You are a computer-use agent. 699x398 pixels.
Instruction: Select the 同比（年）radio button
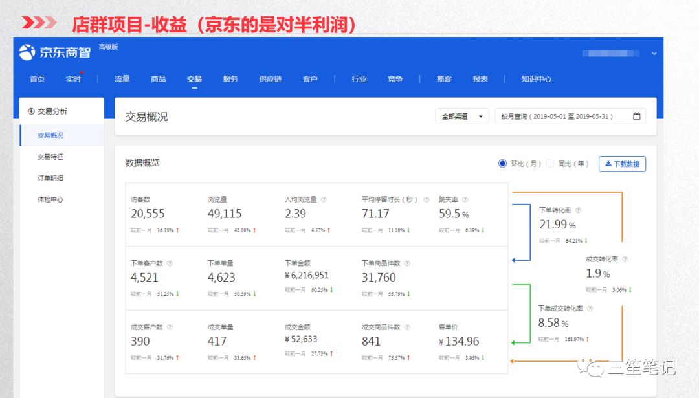[x=550, y=164]
